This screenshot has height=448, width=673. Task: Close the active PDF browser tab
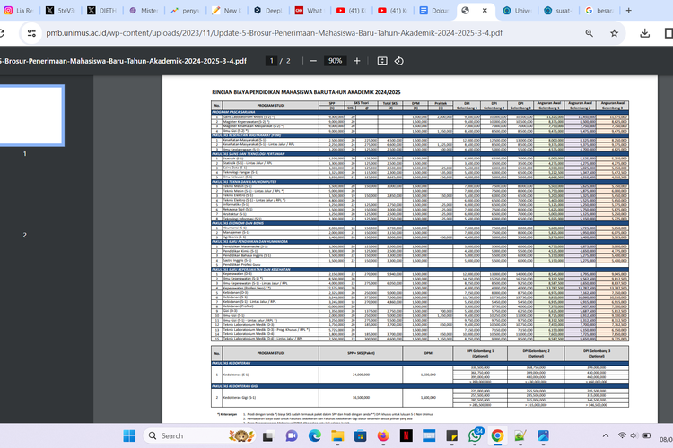click(x=485, y=11)
